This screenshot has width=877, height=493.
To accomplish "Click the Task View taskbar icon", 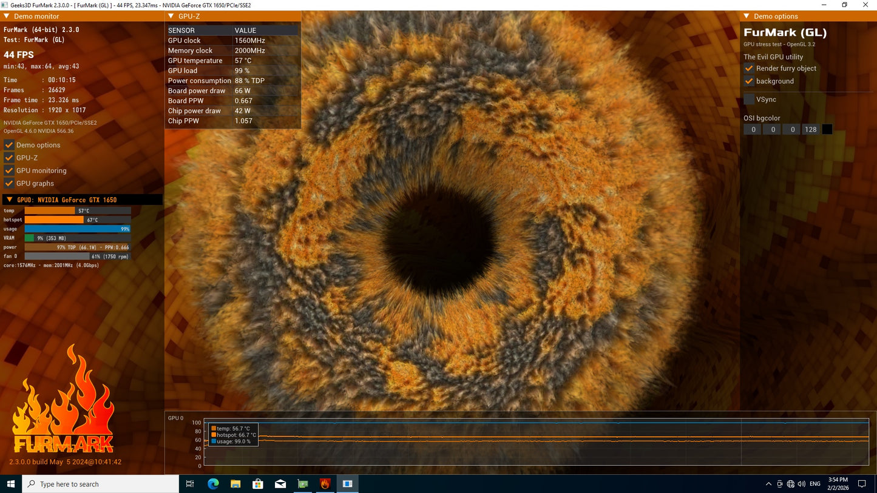I will pyautogui.click(x=190, y=484).
